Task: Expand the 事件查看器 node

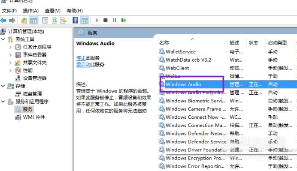Action: click(10, 55)
